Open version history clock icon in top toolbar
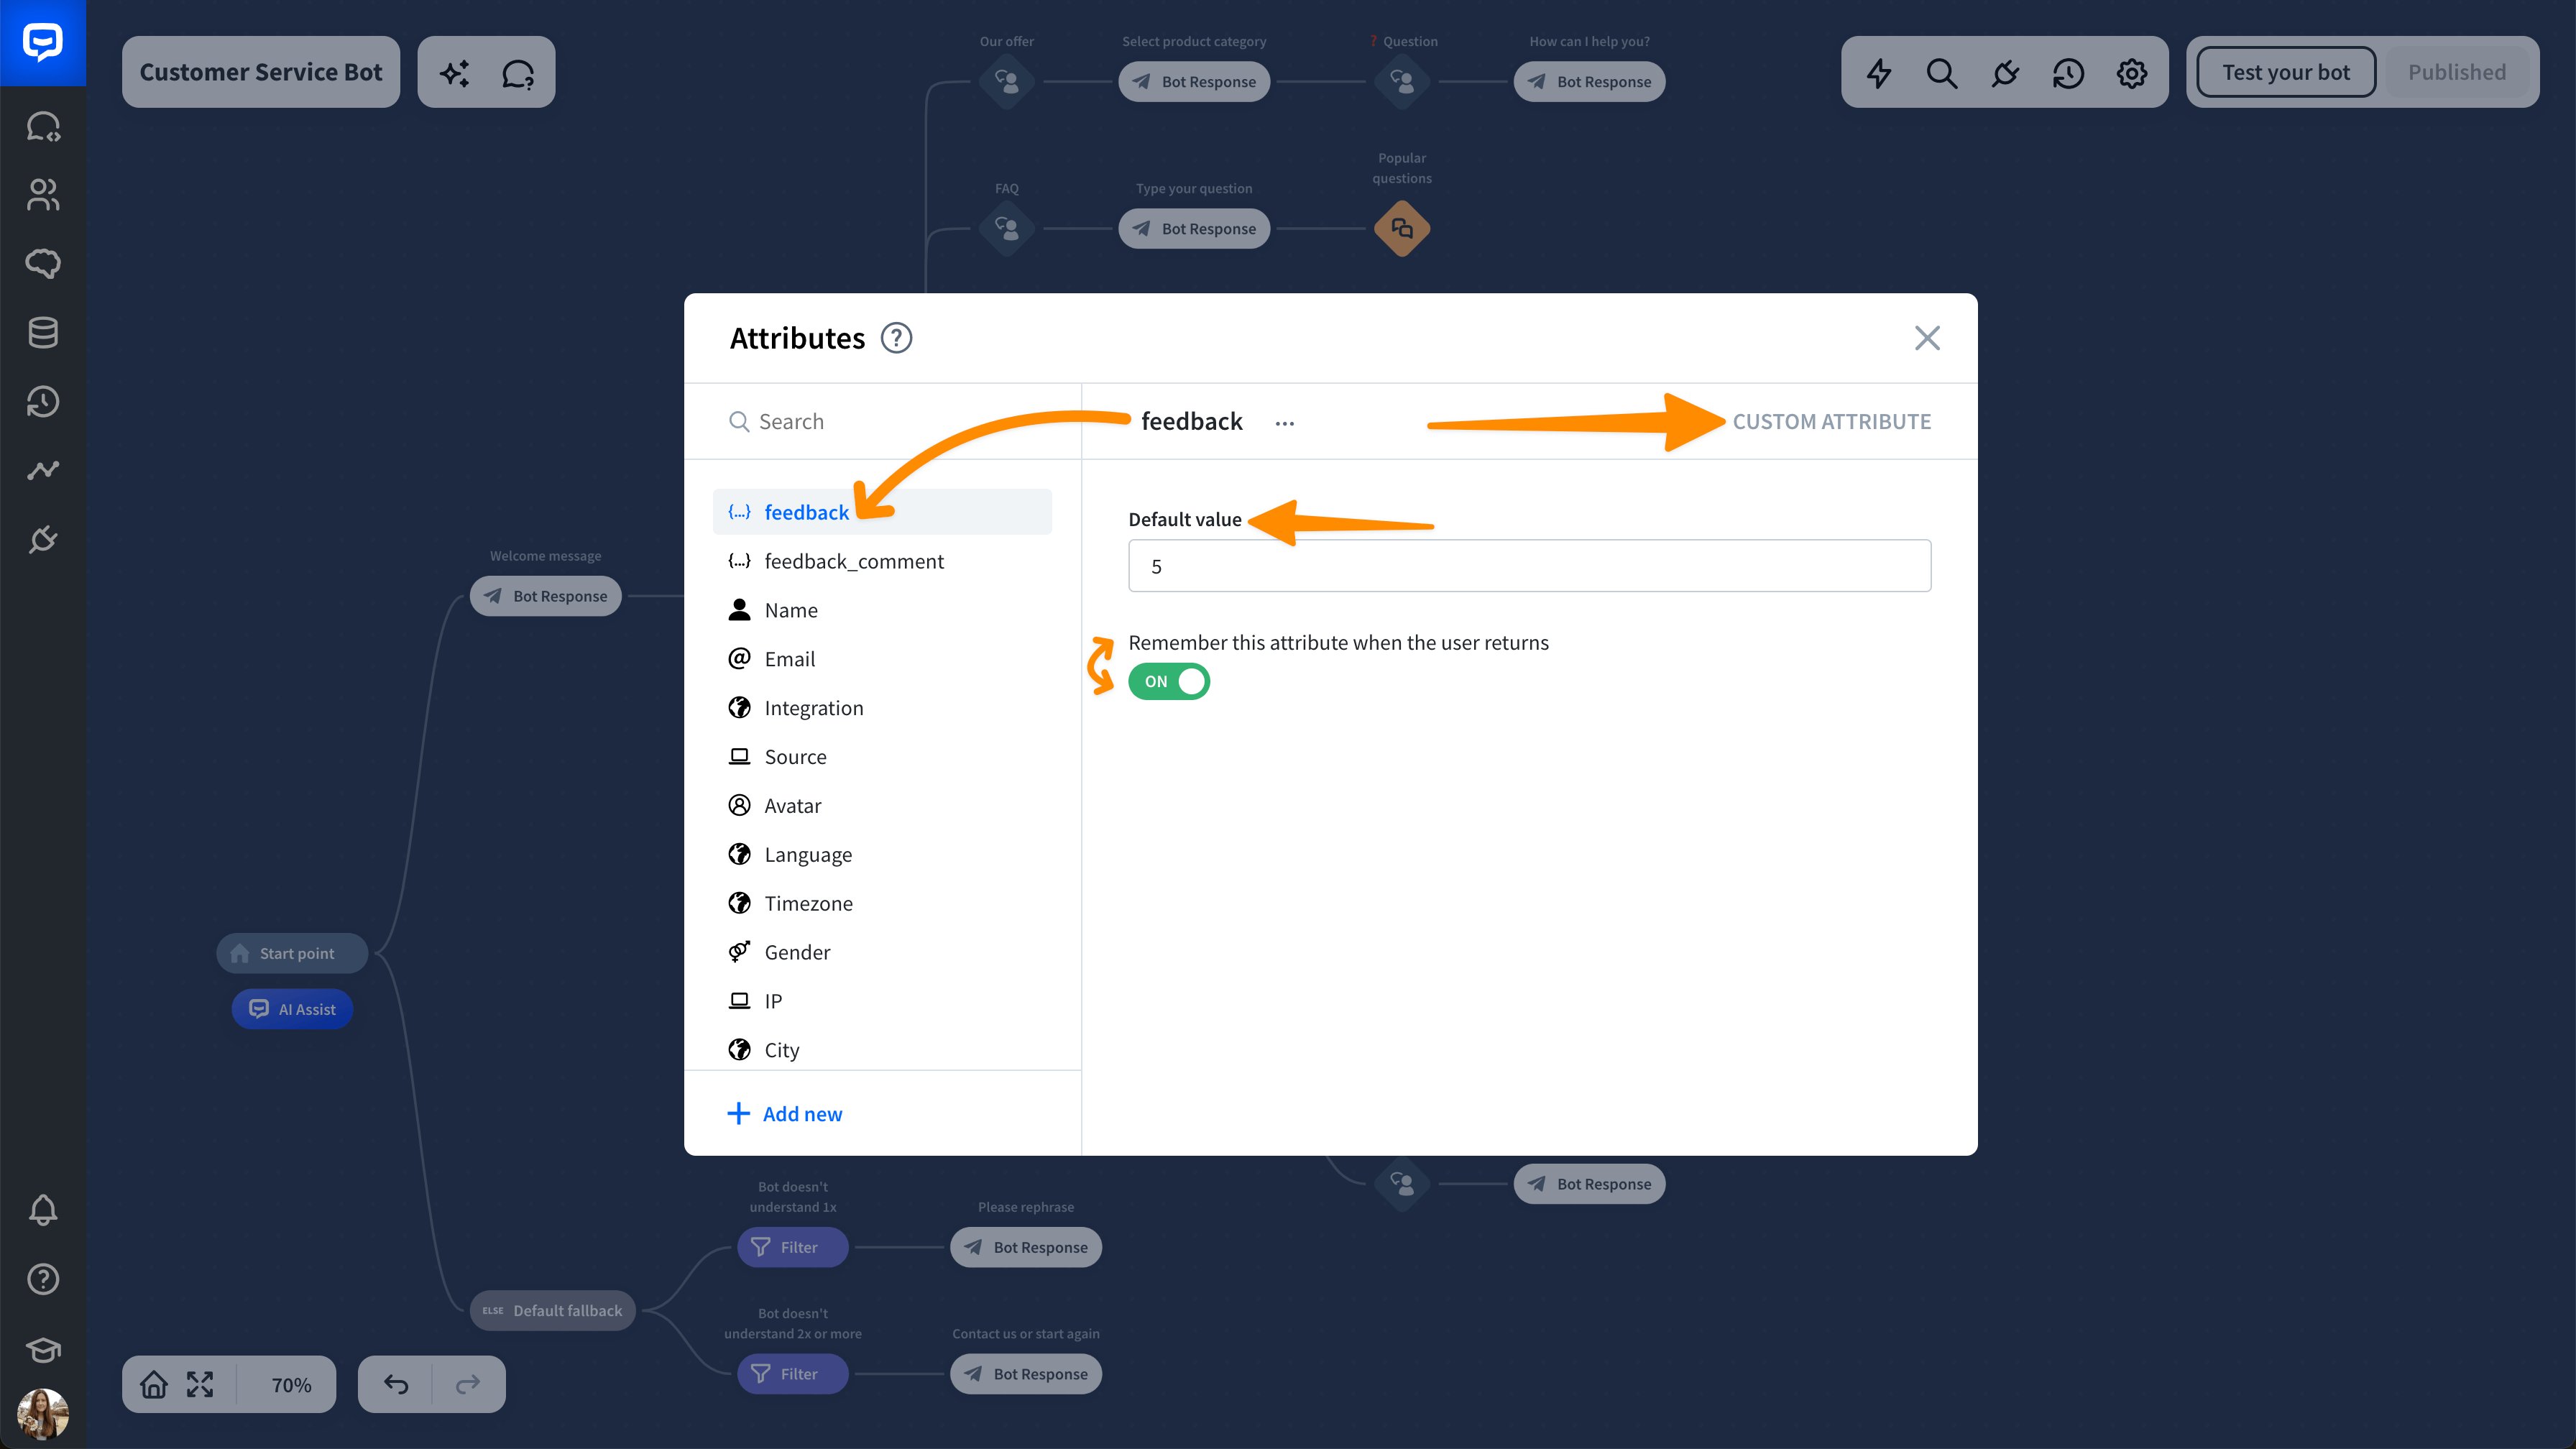The image size is (2576, 1449). (2068, 73)
